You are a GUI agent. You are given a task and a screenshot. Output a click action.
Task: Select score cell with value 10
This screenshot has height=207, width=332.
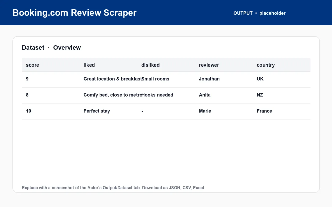point(29,111)
